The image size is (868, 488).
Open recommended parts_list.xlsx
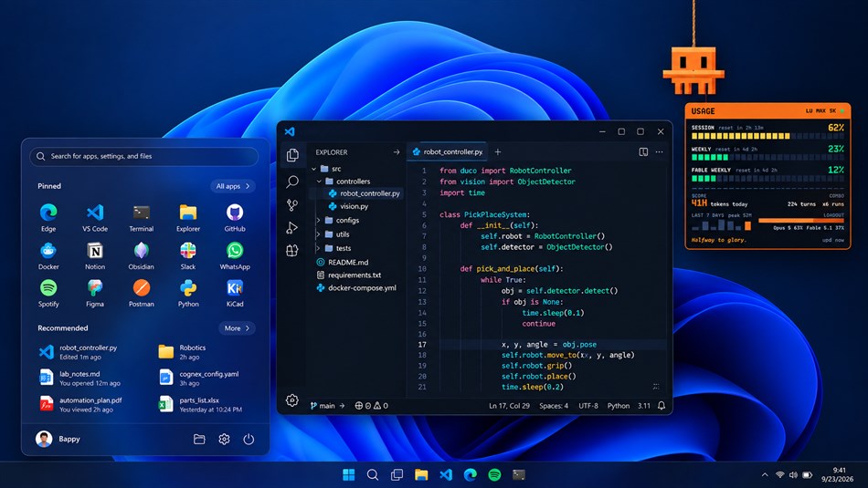(200, 405)
